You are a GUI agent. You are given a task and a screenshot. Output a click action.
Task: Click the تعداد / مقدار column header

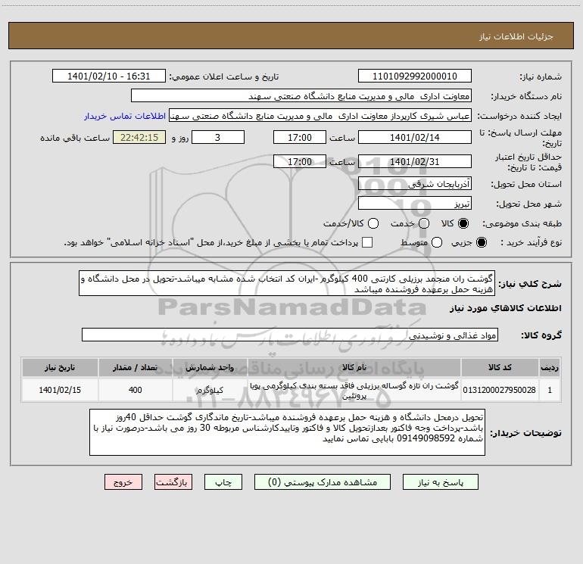point(136,367)
